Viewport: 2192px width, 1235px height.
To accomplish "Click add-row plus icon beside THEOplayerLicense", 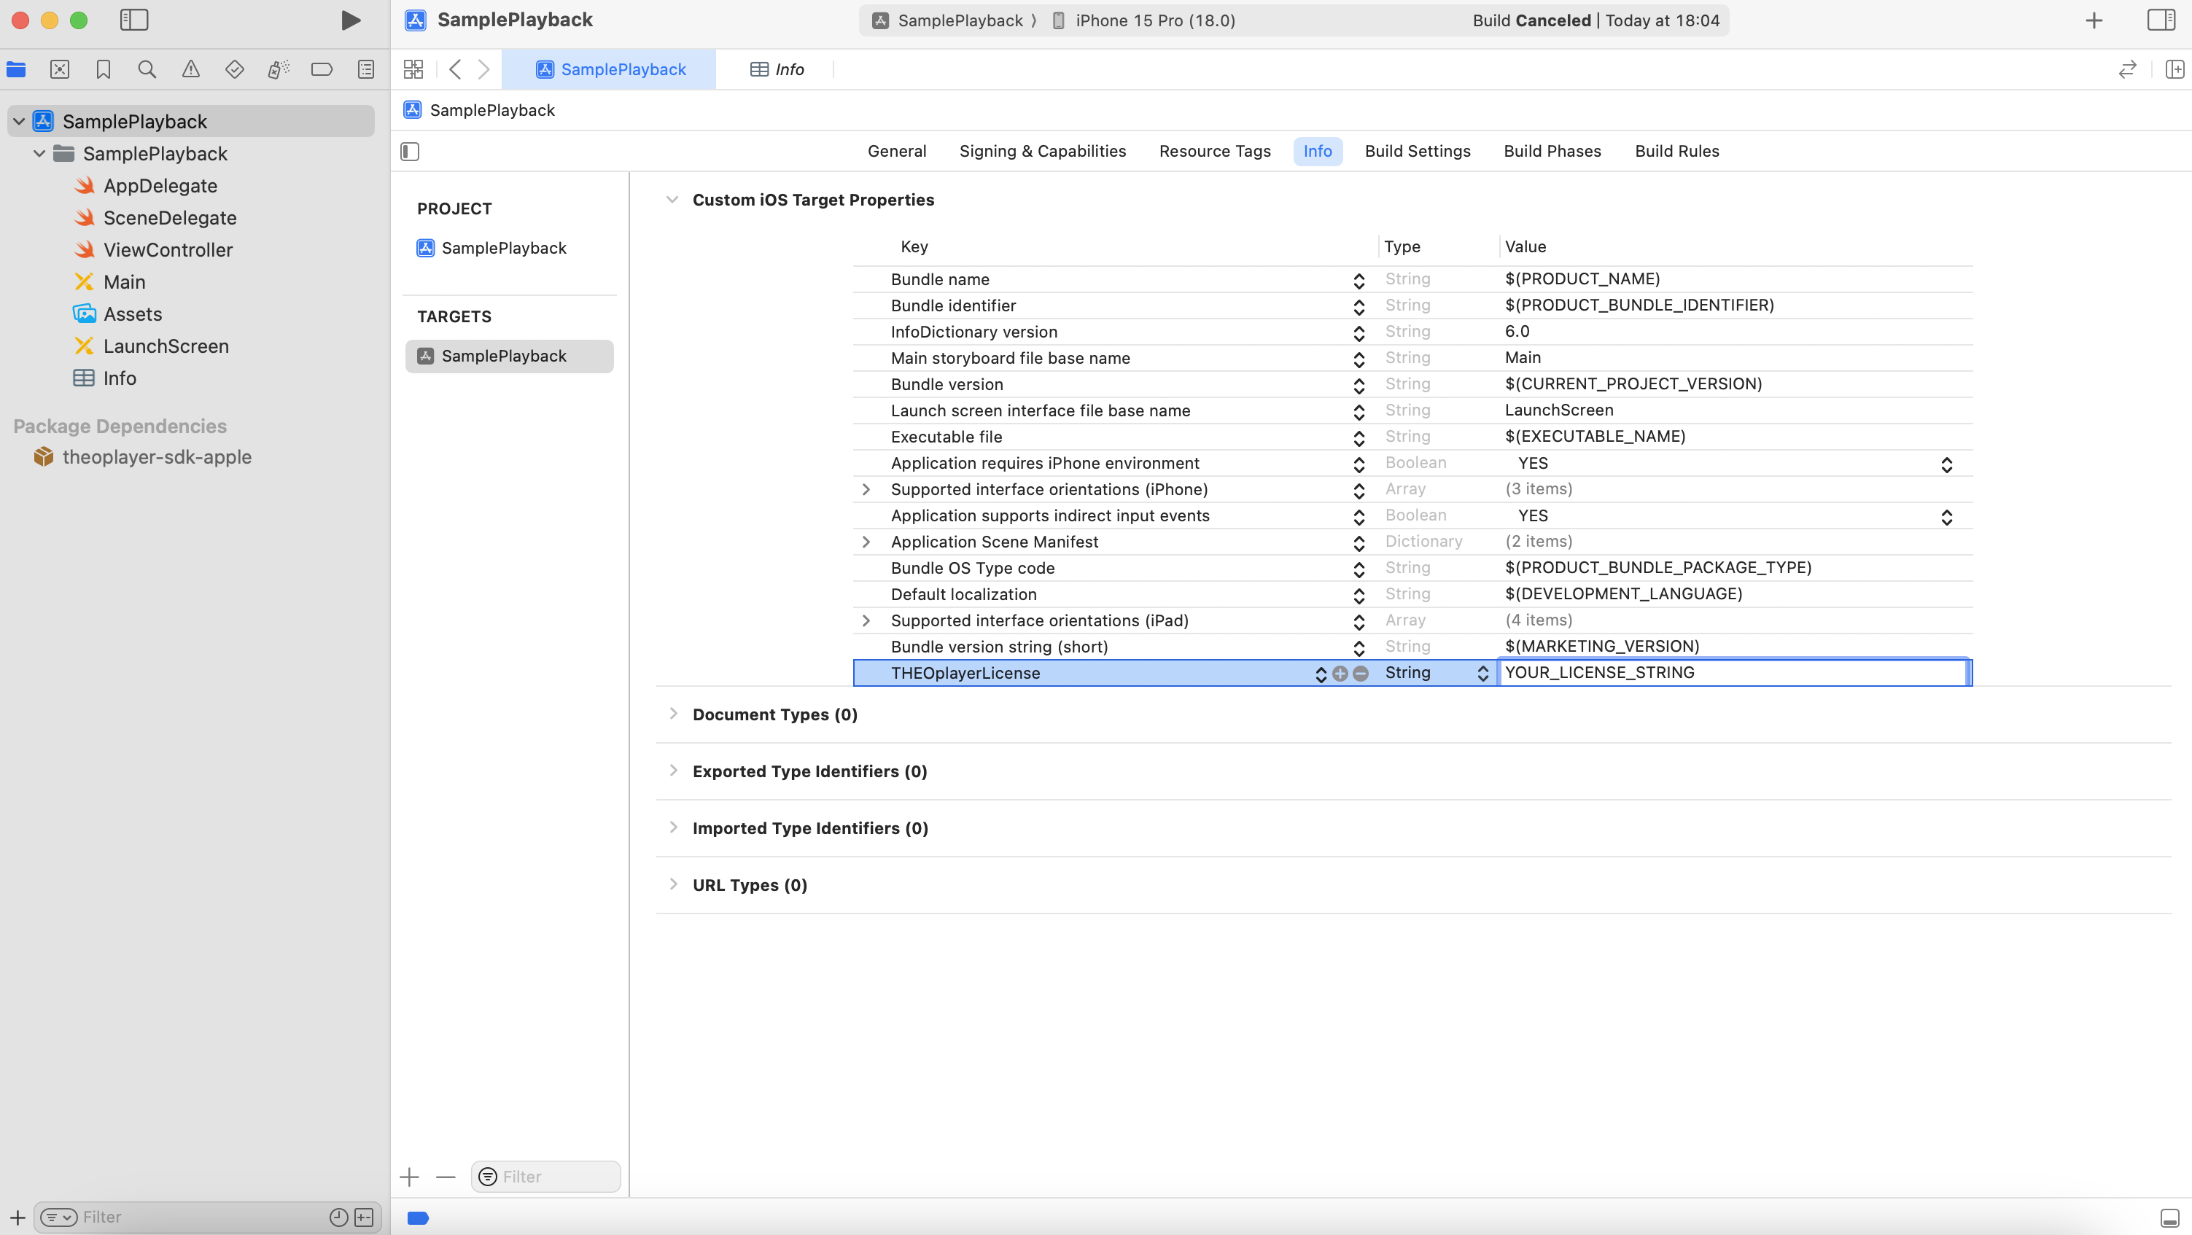I will (x=1340, y=674).
